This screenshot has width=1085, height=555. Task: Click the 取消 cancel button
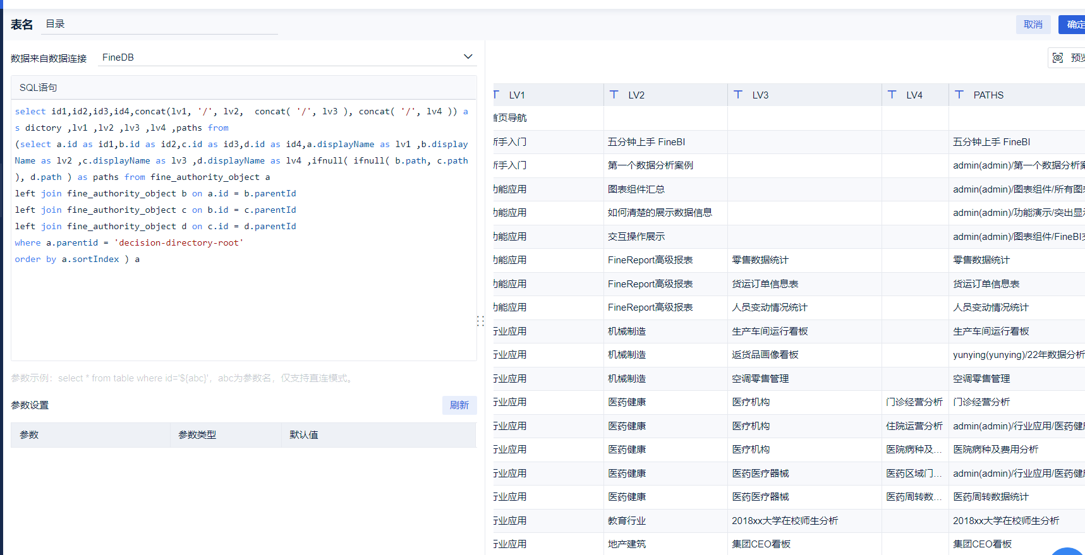click(x=1033, y=25)
